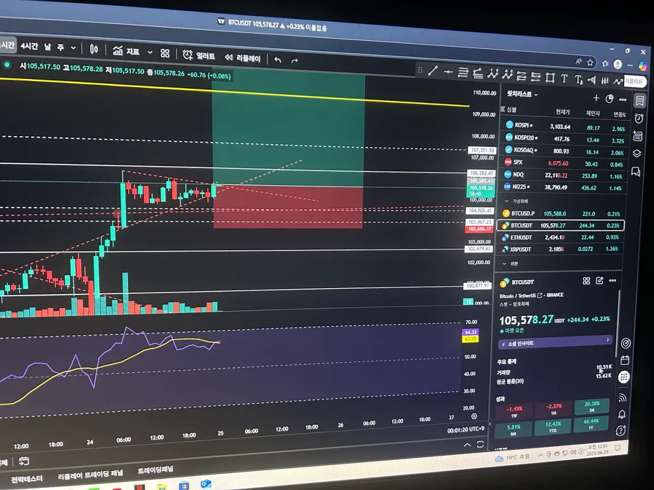Select the Fib retracement tool
This screenshot has height=490, width=654.
(x=463, y=72)
